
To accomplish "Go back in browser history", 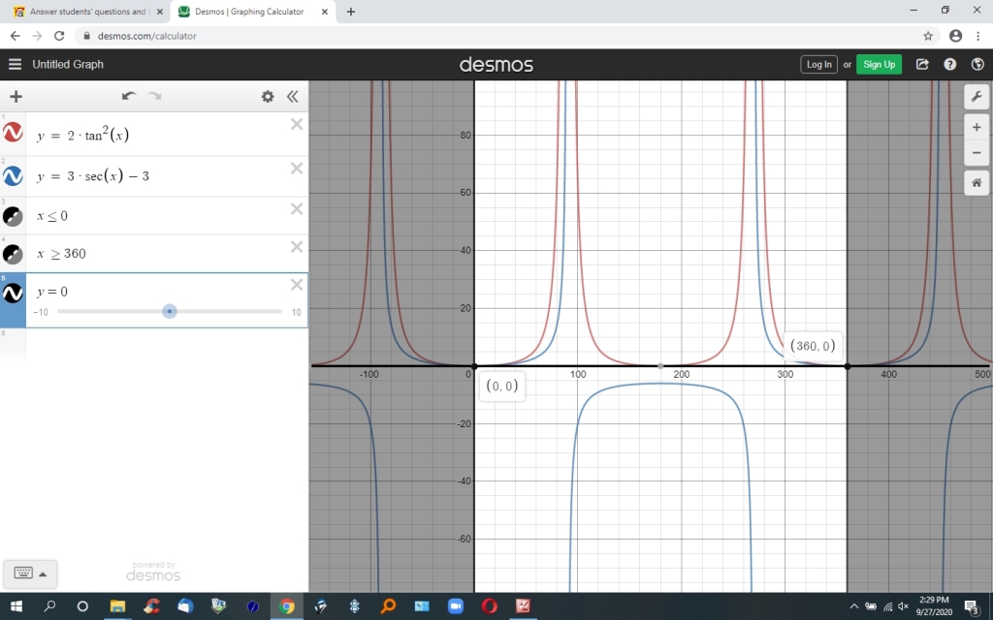I will (16, 36).
